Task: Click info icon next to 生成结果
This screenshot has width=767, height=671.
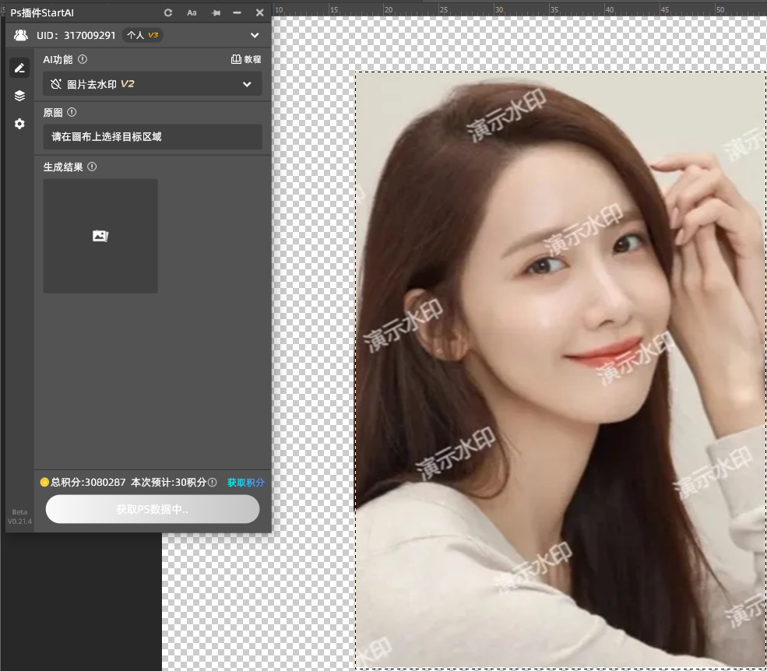Action: point(92,167)
